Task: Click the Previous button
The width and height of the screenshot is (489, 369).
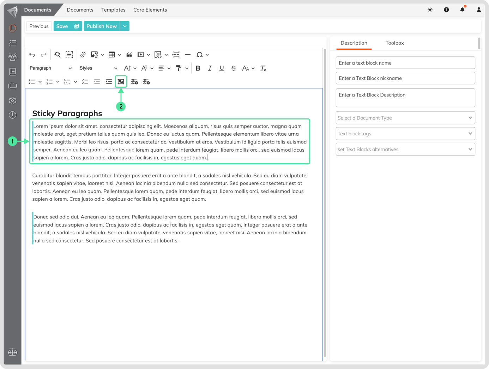Action: pos(39,26)
